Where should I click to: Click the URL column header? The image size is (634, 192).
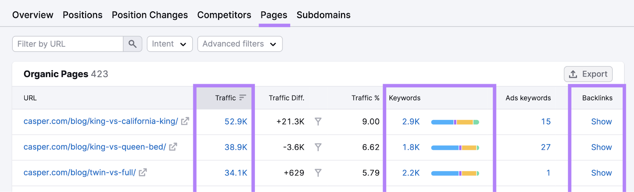30,98
